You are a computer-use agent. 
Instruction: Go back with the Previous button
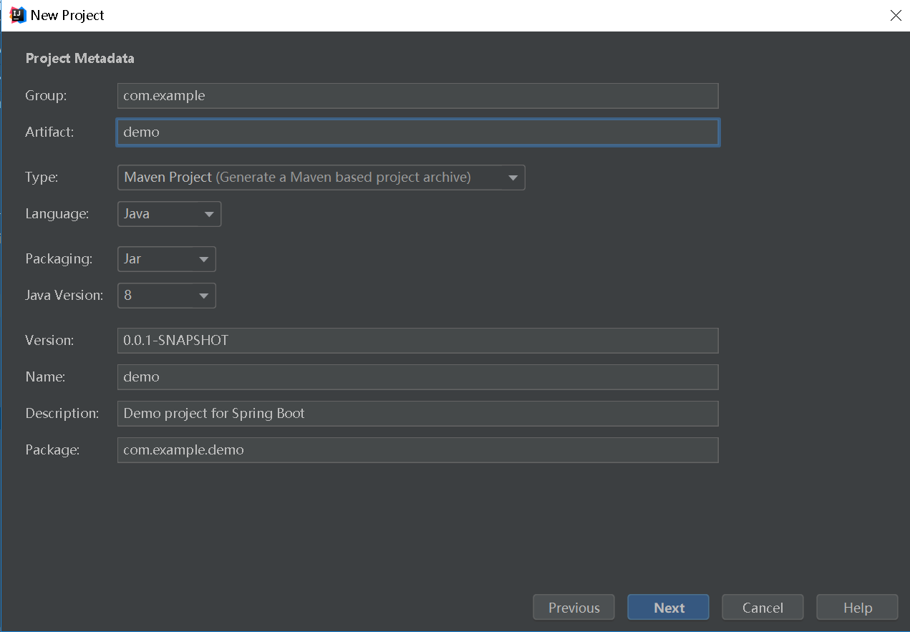[573, 608]
